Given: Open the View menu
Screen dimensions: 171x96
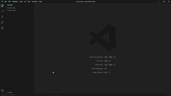Looking at the screenshot, I should 21,2.
